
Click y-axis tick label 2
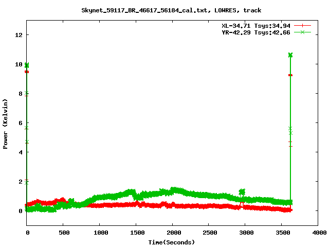click(21, 182)
